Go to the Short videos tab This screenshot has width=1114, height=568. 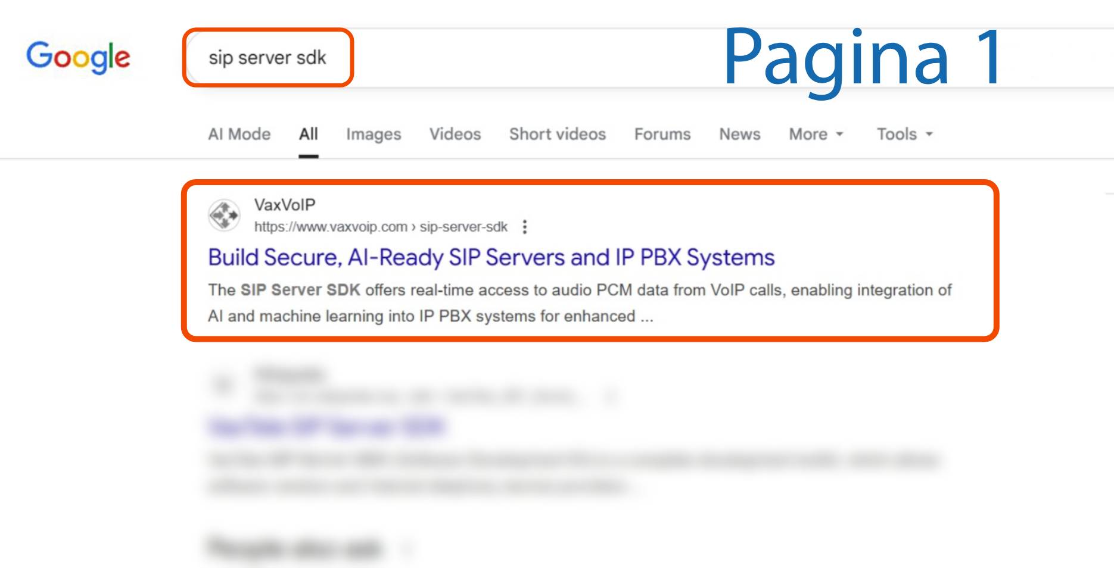[557, 134]
